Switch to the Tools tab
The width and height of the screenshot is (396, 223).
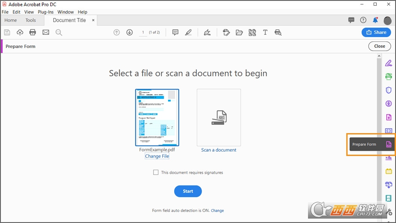click(30, 20)
